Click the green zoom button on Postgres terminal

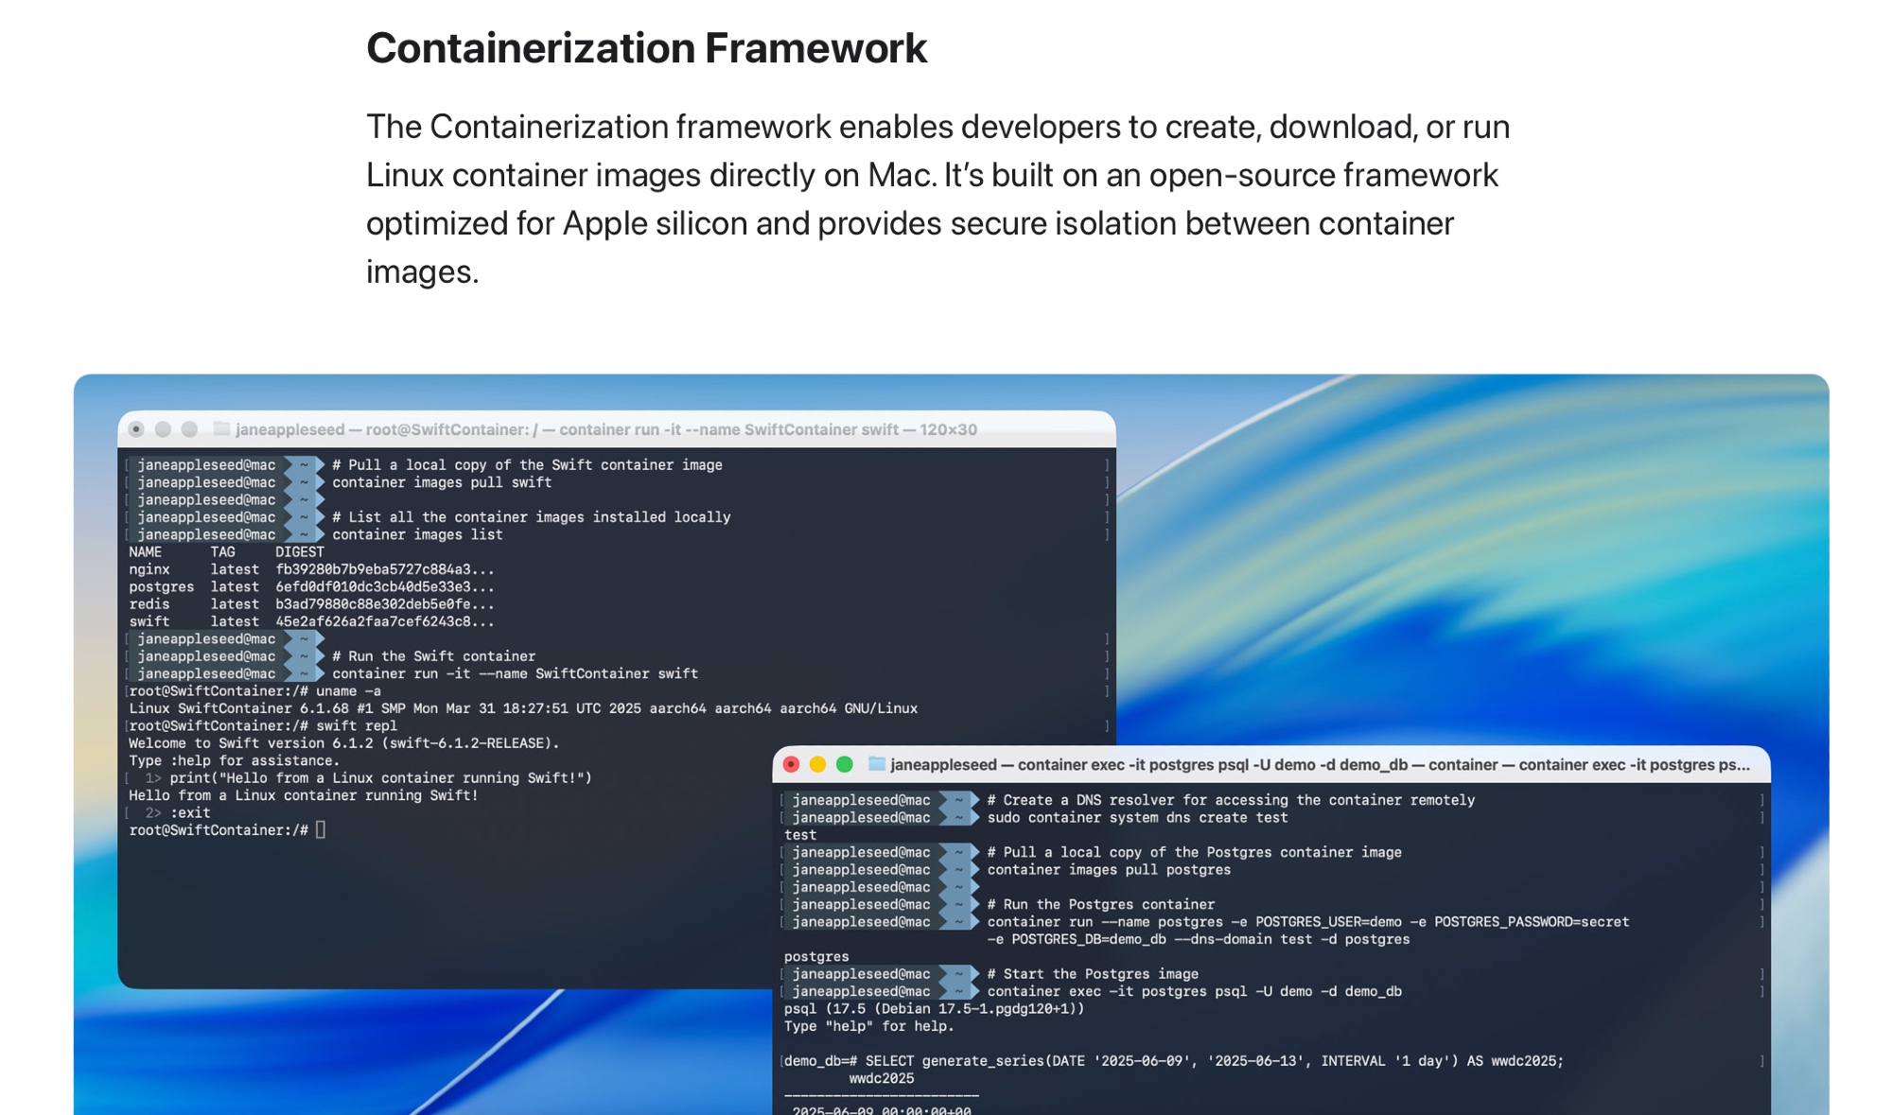click(x=845, y=764)
